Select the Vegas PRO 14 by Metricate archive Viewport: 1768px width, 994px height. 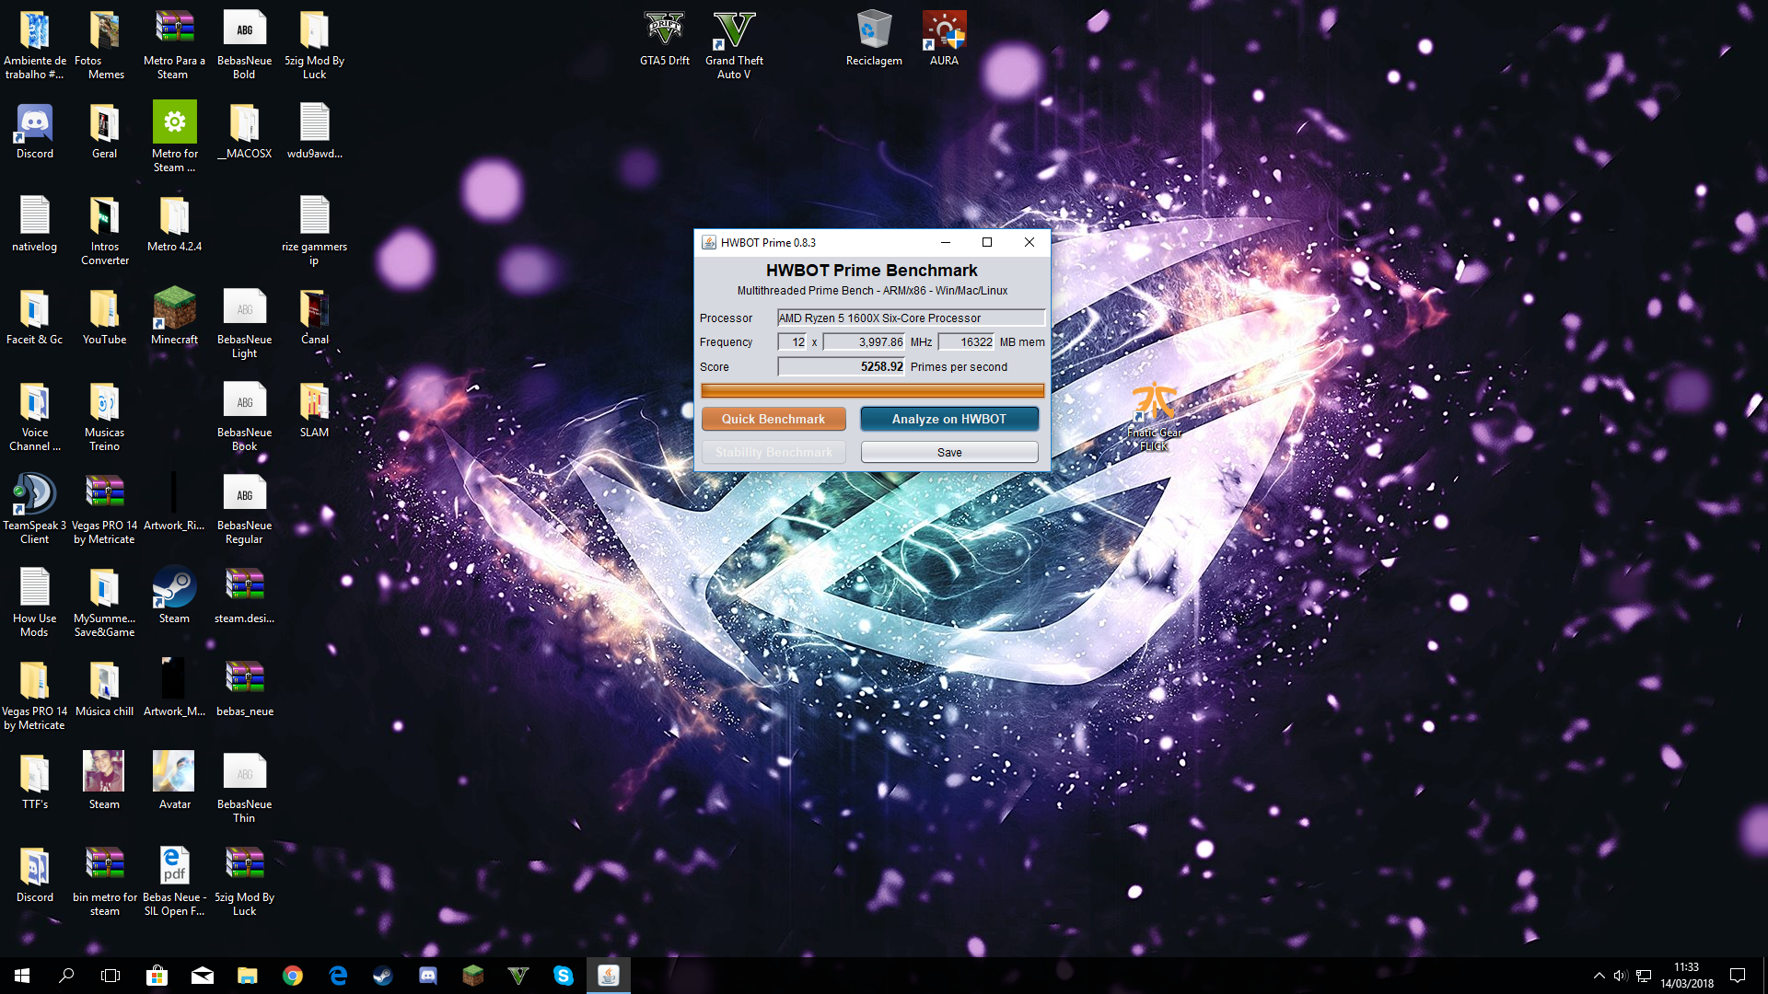(x=104, y=510)
